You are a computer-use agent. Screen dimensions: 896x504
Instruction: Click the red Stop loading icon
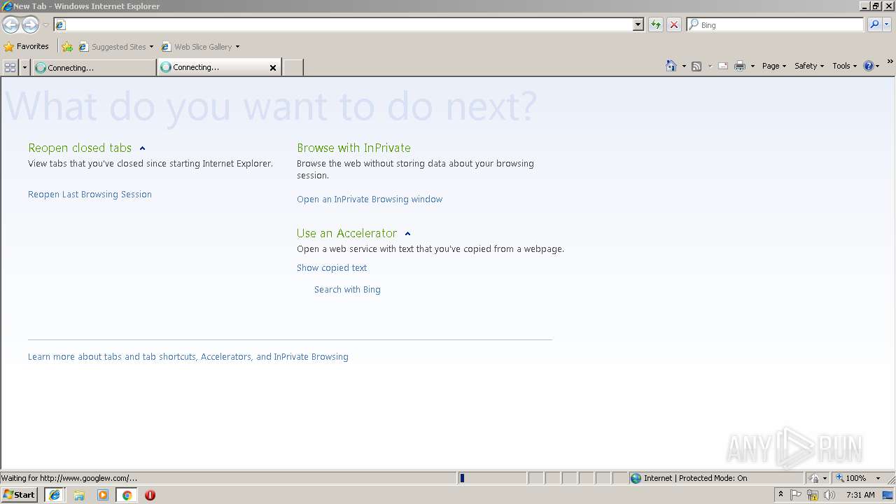click(x=674, y=24)
